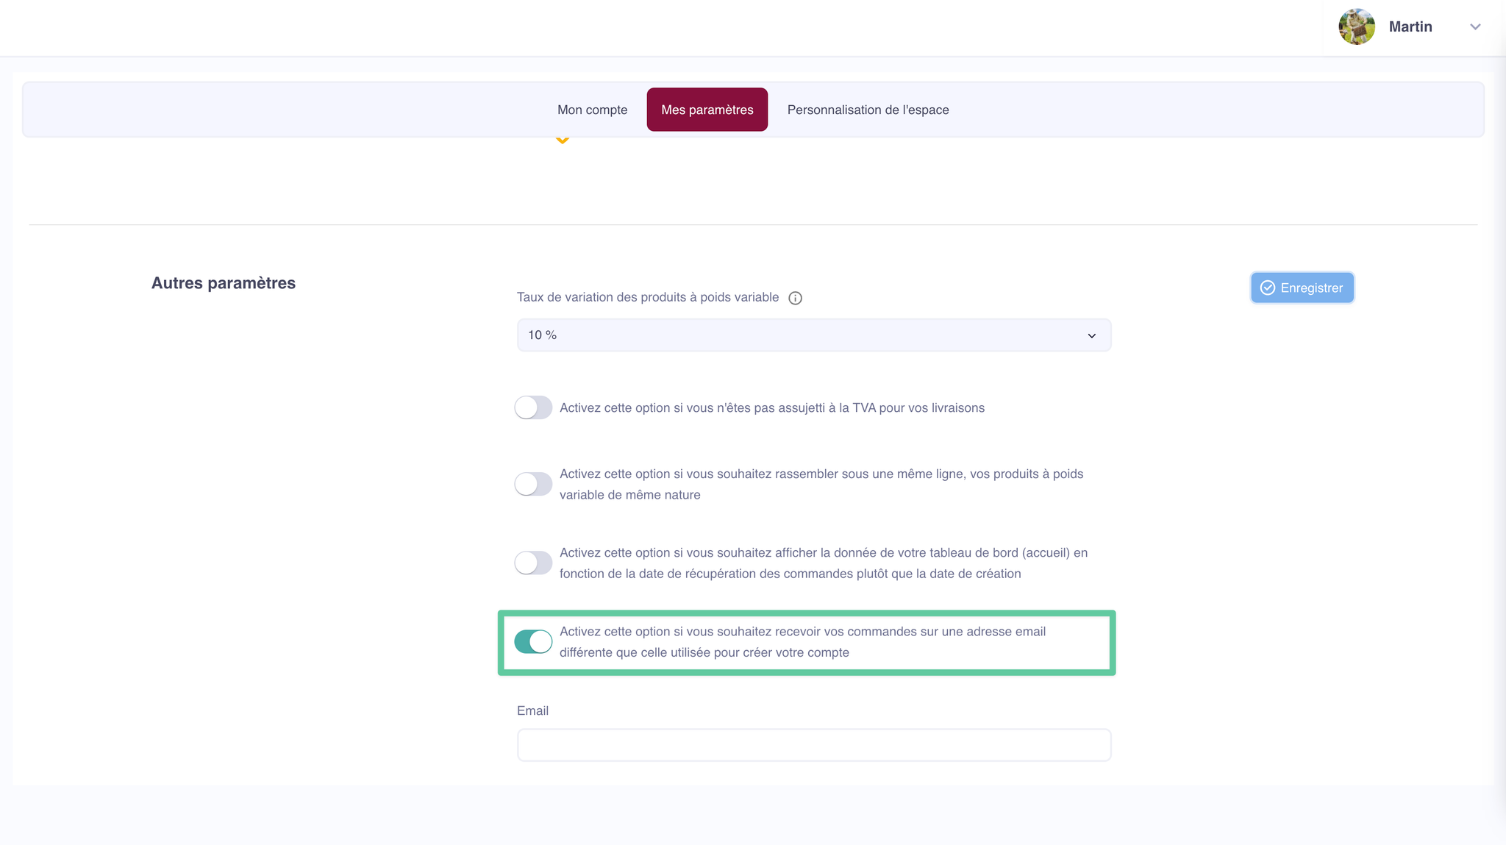Screen dimensions: 1506x845
Task: Click the TVA option description text
Action: tap(771, 407)
